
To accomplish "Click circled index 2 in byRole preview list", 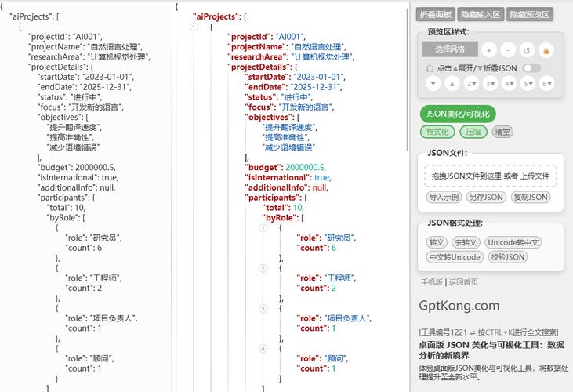I will [x=263, y=268].
